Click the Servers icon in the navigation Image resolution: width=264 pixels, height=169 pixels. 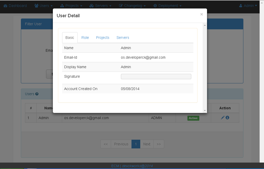pos(92,5)
